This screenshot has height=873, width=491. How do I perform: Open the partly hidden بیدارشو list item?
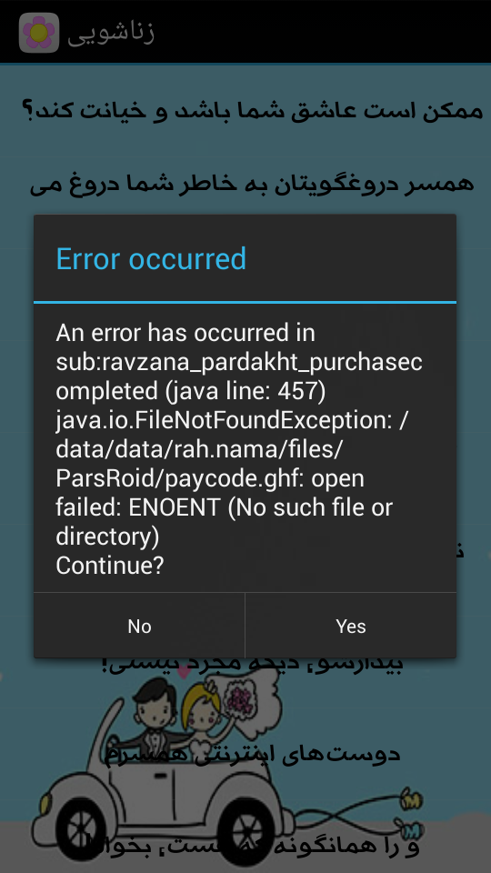pyautogui.click(x=252, y=664)
